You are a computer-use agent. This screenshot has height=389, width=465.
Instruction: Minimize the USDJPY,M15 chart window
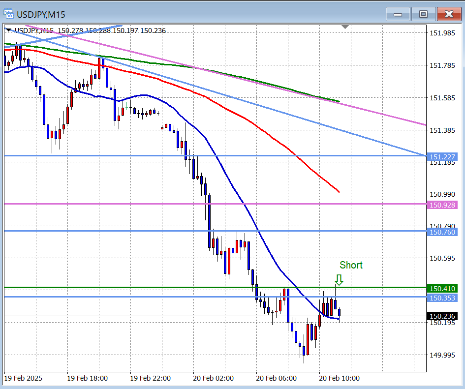[x=398, y=14]
